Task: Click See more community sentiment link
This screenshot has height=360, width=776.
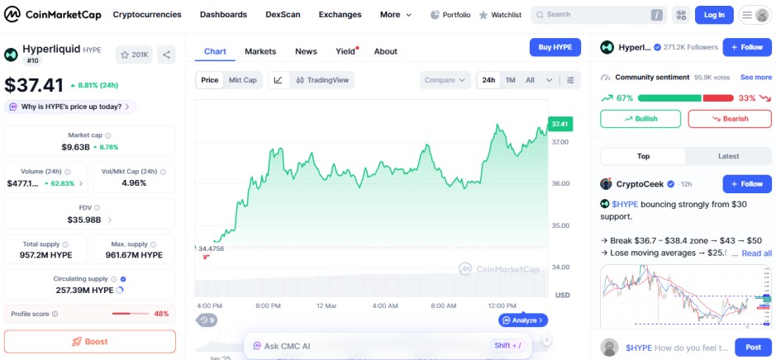Action: tap(755, 77)
